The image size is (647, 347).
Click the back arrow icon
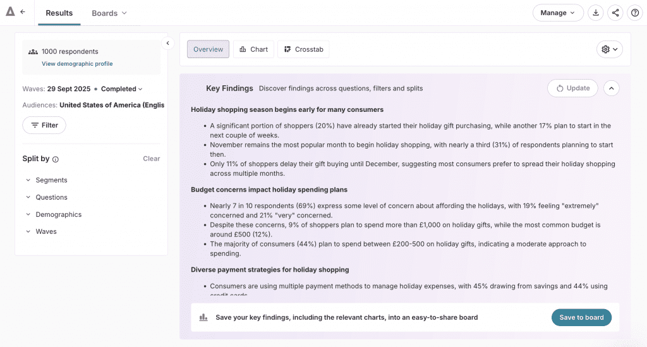coord(23,12)
